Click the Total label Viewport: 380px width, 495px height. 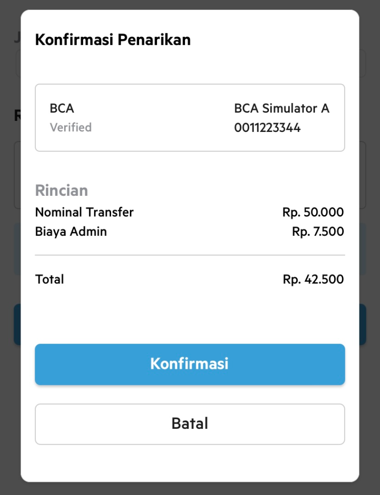(49, 279)
